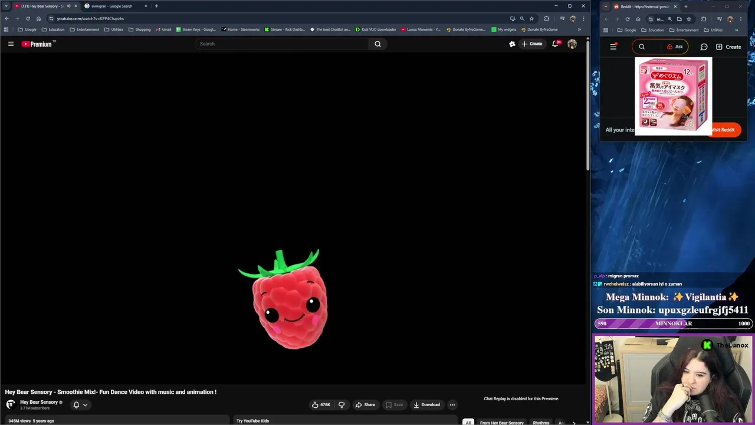The image size is (755, 425).
Task: Download the Smoothie Mix video
Action: [x=426, y=405]
